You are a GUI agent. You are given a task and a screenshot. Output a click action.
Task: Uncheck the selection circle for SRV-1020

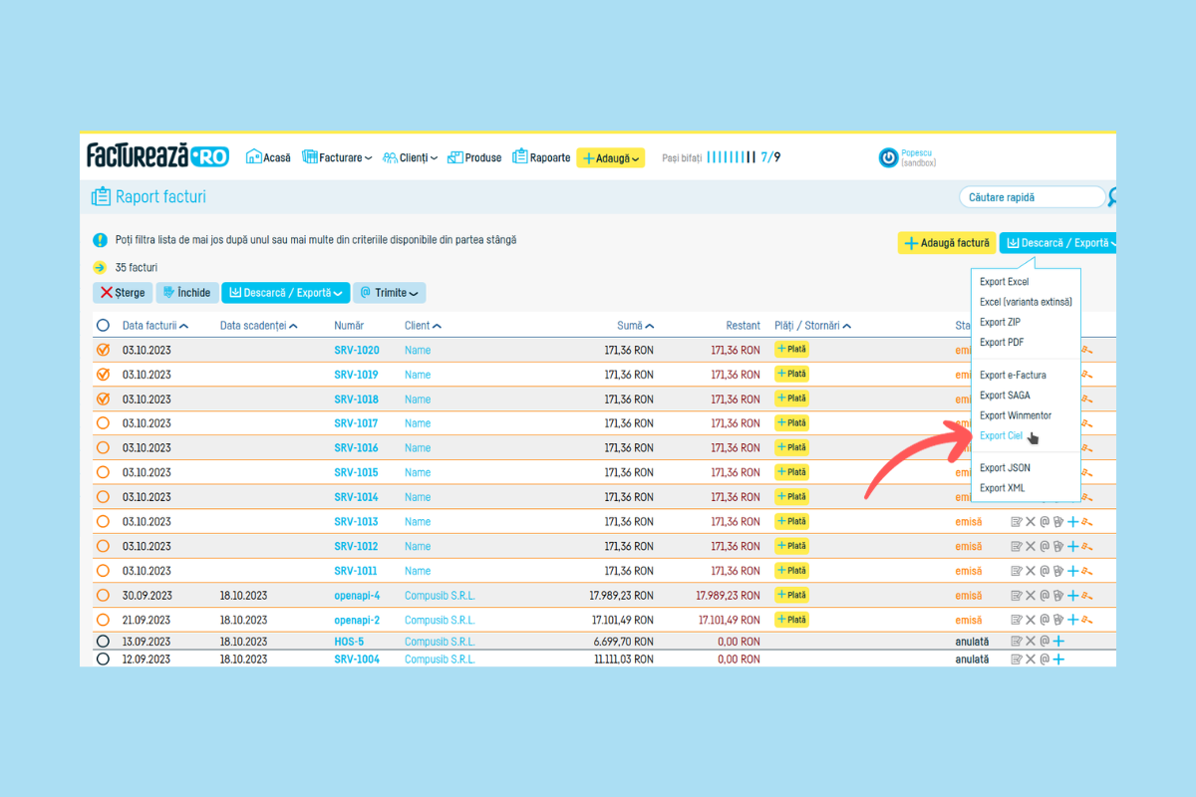pyautogui.click(x=103, y=351)
